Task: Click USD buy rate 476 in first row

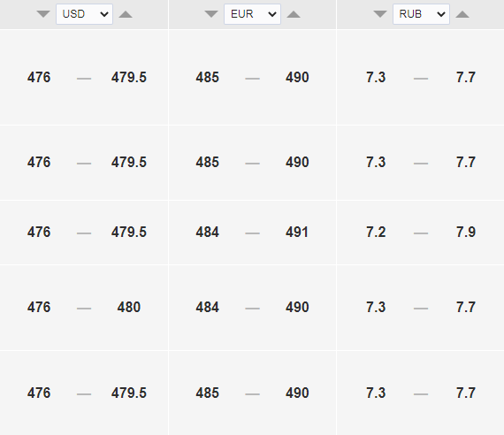Action: click(39, 78)
